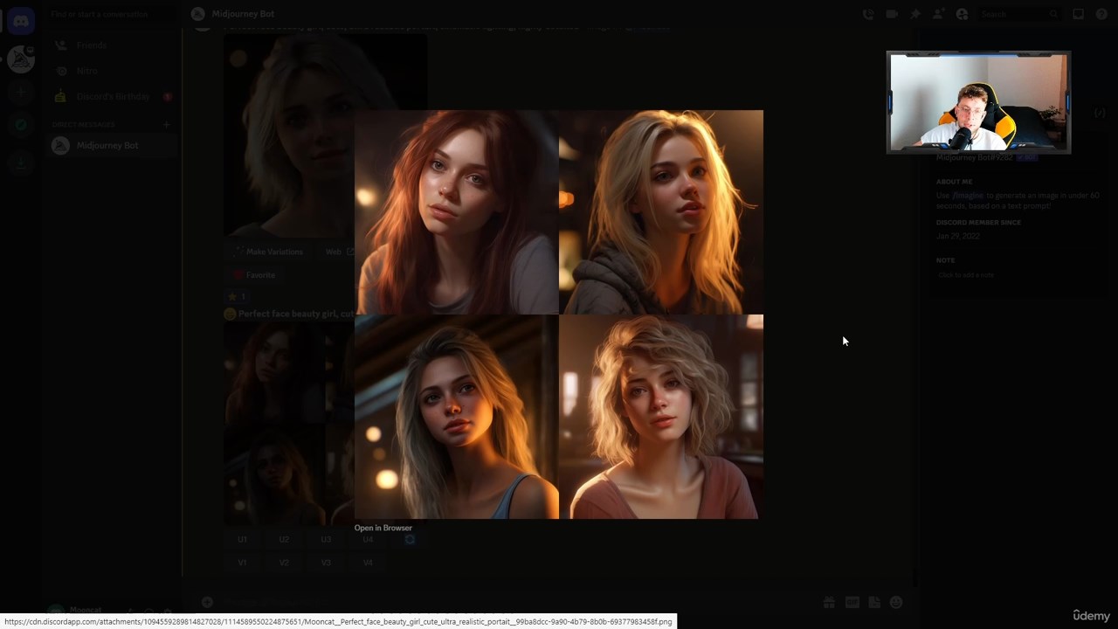Open the Inbox icon
This screenshot has width=1118, height=629.
pyautogui.click(x=1079, y=14)
